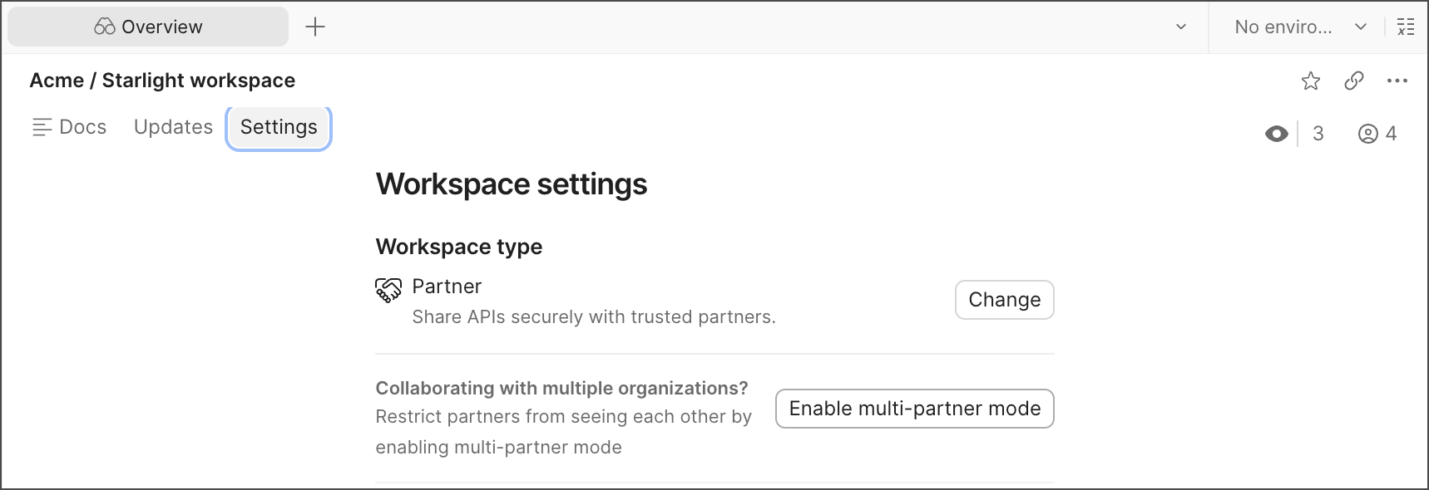Open the Docs tab

pos(82,127)
